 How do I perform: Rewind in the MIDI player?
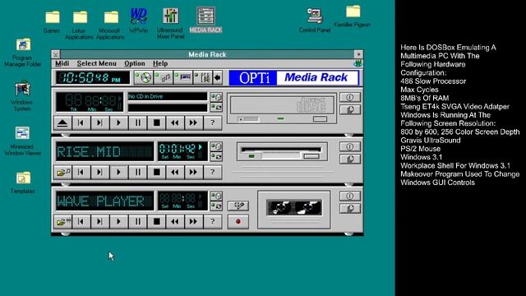175,172
